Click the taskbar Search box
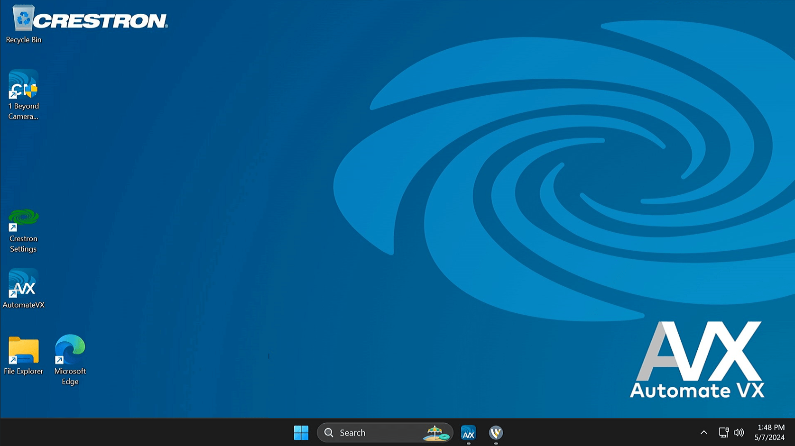The image size is (795, 446). coord(385,433)
